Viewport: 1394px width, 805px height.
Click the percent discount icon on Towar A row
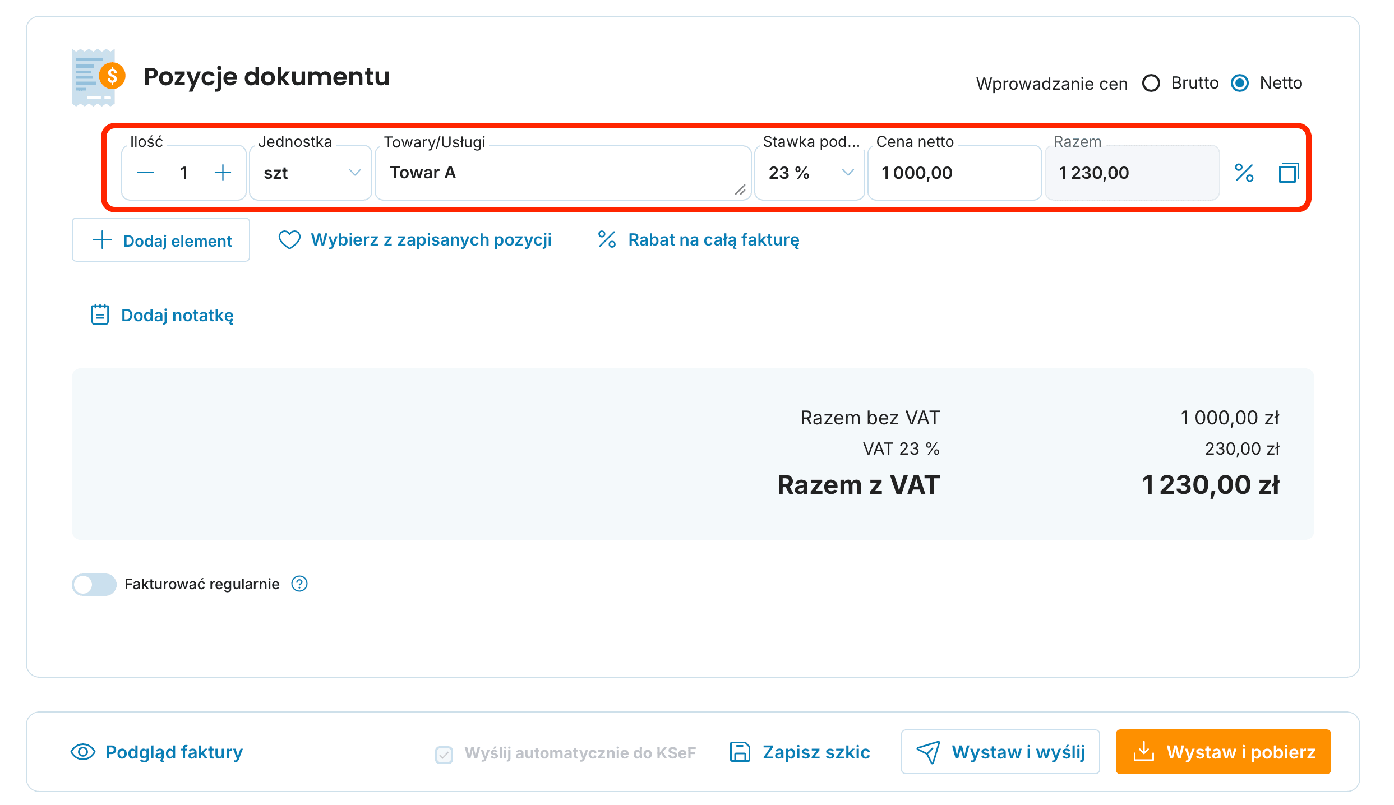point(1244,173)
